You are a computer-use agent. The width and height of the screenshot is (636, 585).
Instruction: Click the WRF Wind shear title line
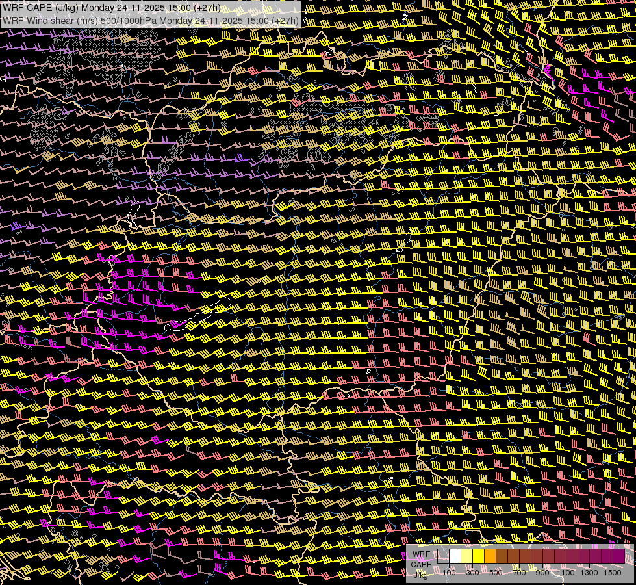[x=151, y=21]
